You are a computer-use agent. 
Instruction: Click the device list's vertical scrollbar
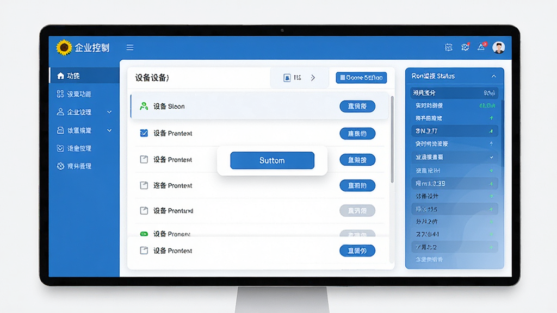(392, 140)
